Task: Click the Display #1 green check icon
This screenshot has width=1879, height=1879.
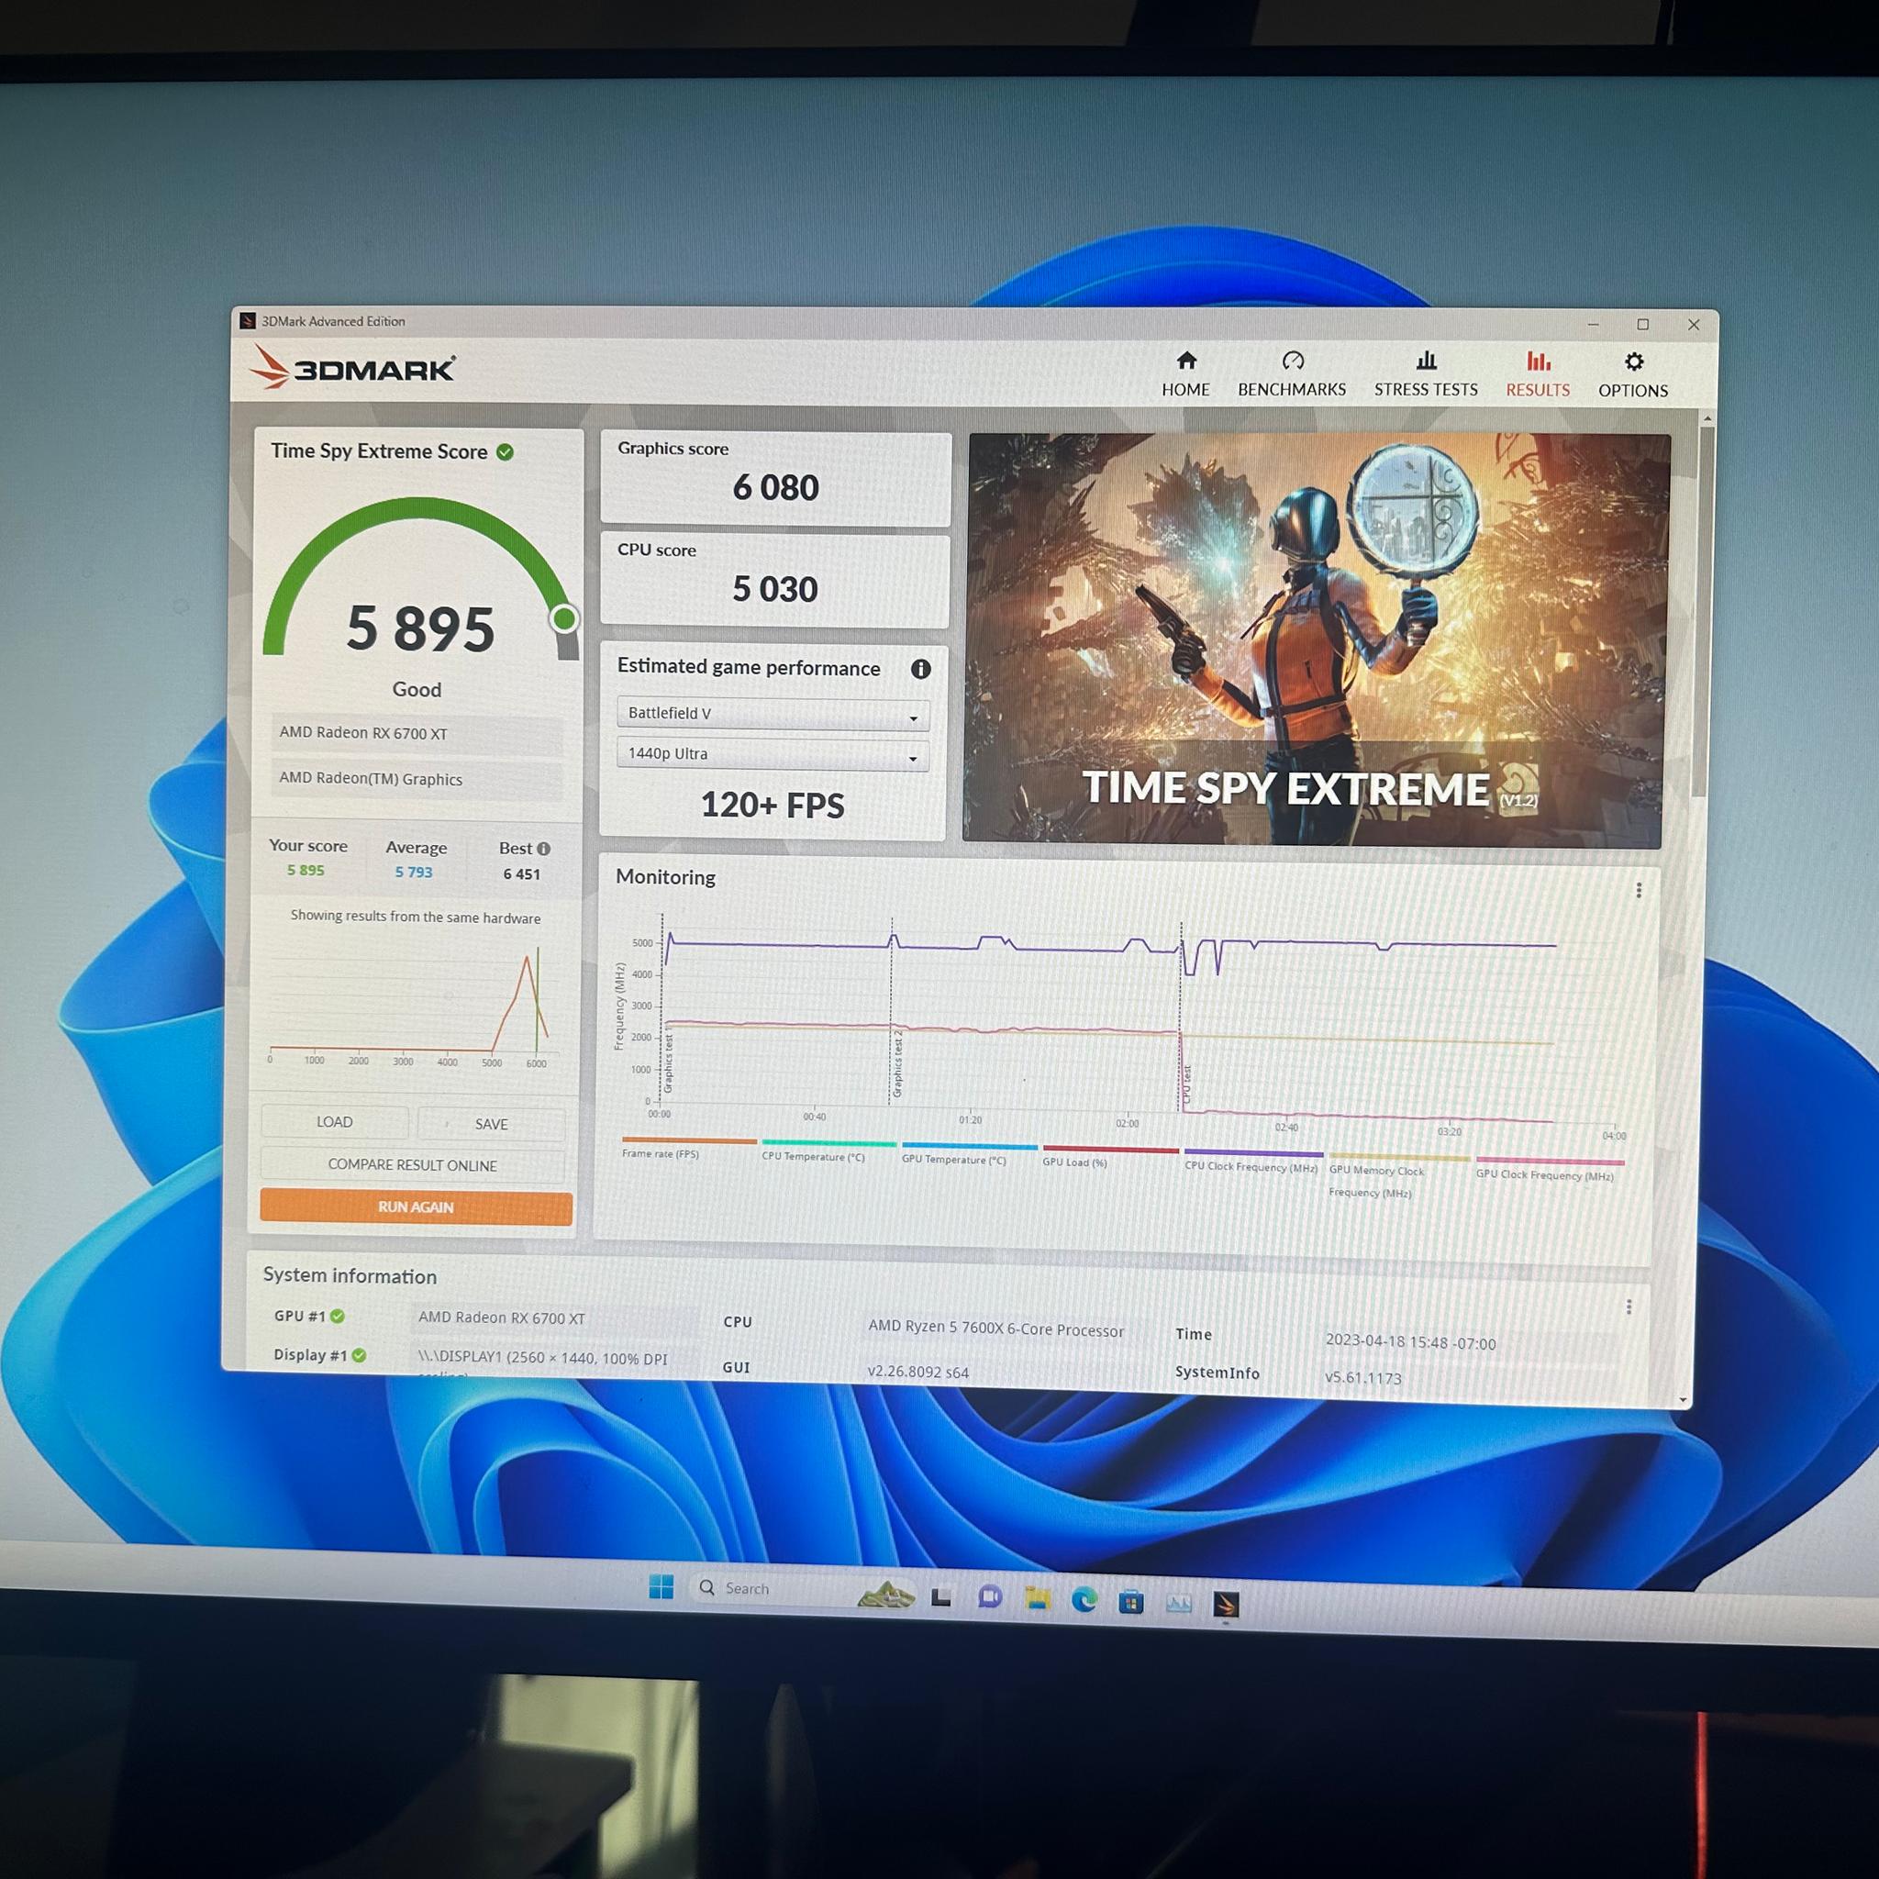Action: (x=359, y=1355)
